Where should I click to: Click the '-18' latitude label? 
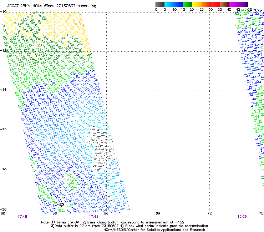[3, 169]
